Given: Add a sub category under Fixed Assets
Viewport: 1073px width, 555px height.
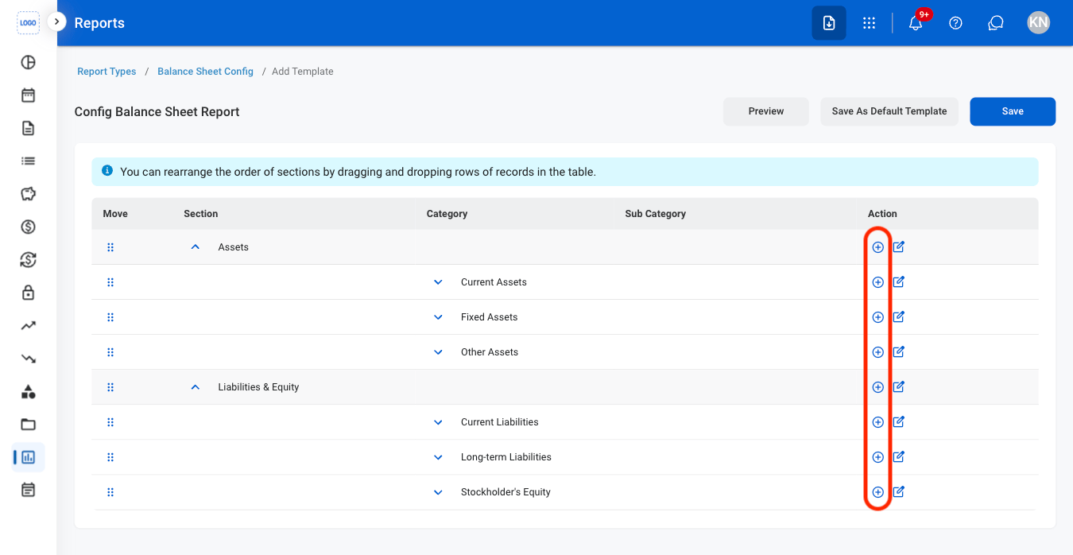Looking at the screenshot, I should click(x=877, y=317).
